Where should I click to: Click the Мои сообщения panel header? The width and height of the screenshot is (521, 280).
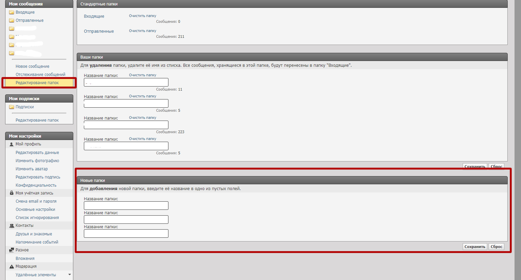(x=39, y=4)
